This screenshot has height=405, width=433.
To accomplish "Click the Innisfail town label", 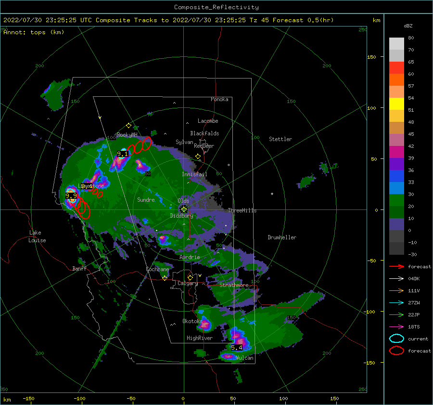I will (x=194, y=174).
